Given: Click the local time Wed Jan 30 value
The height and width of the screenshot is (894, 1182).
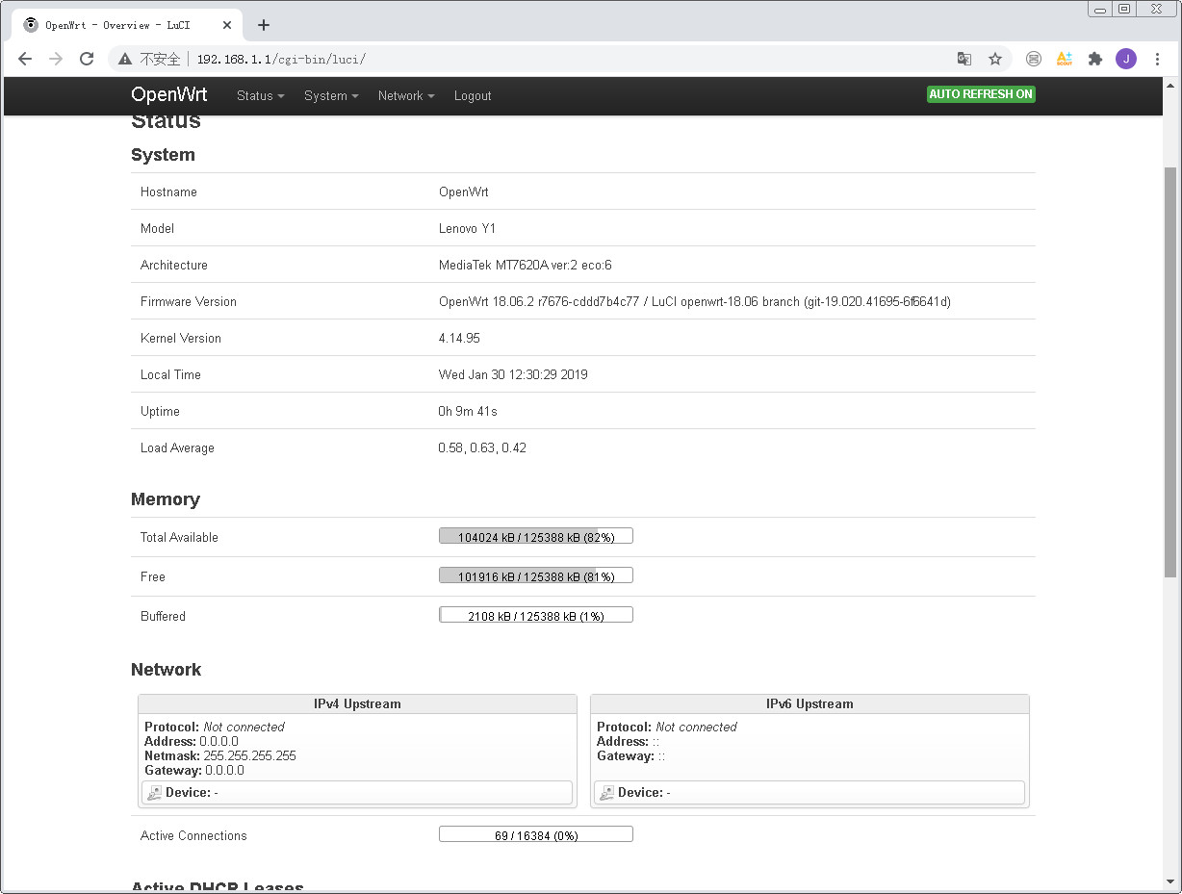Looking at the screenshot, I should point(513,374).
